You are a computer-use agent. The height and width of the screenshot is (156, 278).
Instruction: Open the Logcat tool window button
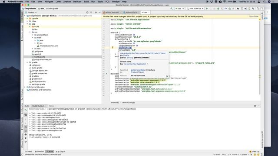click(61, 152)
